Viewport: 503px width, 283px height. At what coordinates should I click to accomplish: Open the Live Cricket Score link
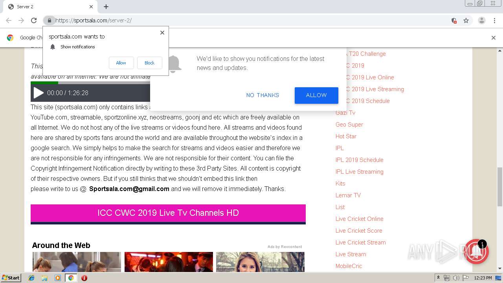pyautogui.click(x=359, y=231)
